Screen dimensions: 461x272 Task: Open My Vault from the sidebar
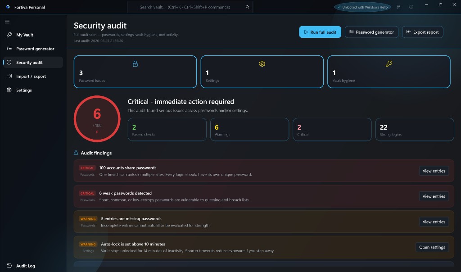coord(33,35)
